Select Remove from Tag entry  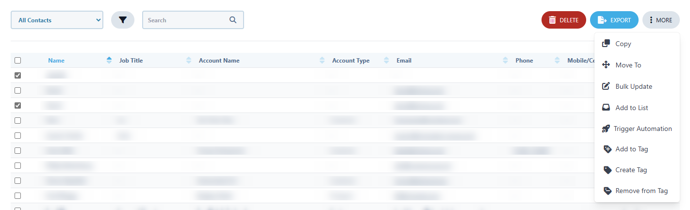(x=637, y=191)
